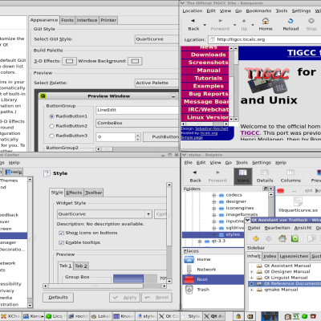Click yellow back arrow in Qt Assistant

click(256, 238)
